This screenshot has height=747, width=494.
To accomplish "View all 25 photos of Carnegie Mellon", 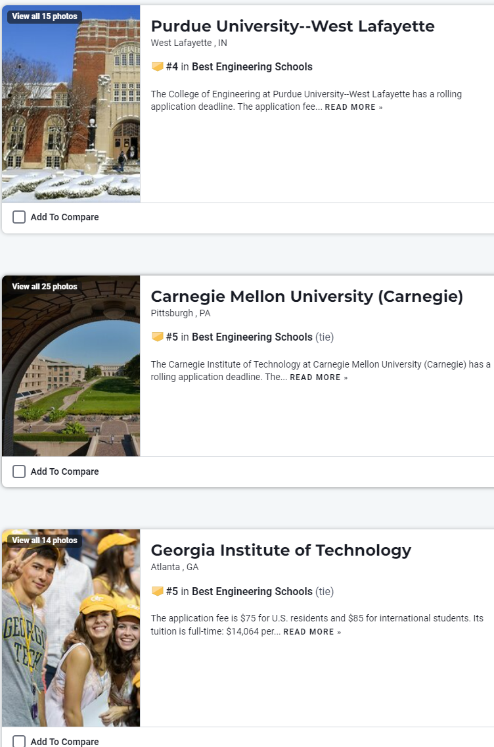I will [x=44, y=286].
